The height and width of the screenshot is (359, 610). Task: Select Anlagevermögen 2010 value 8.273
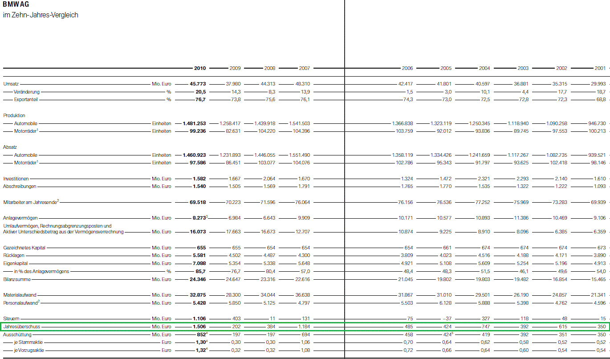click(199, 218)
